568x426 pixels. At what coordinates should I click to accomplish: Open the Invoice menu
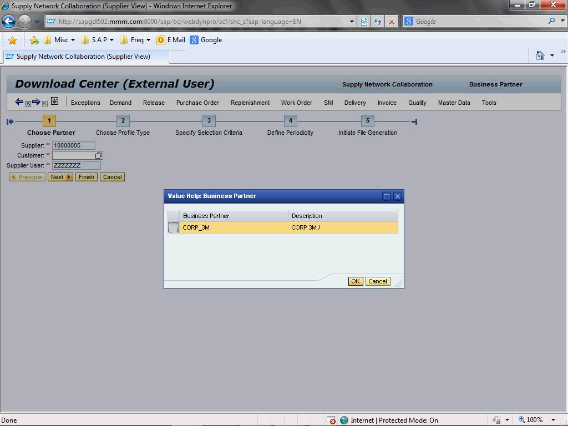pos(387,103)
